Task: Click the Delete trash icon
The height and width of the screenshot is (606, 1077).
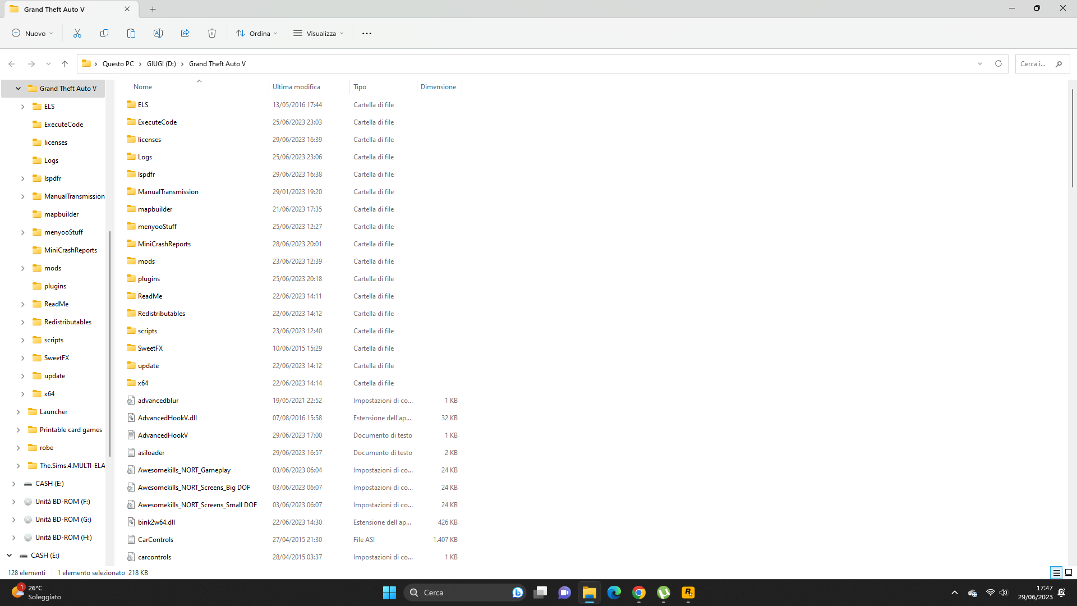Action: click(212, 33)
